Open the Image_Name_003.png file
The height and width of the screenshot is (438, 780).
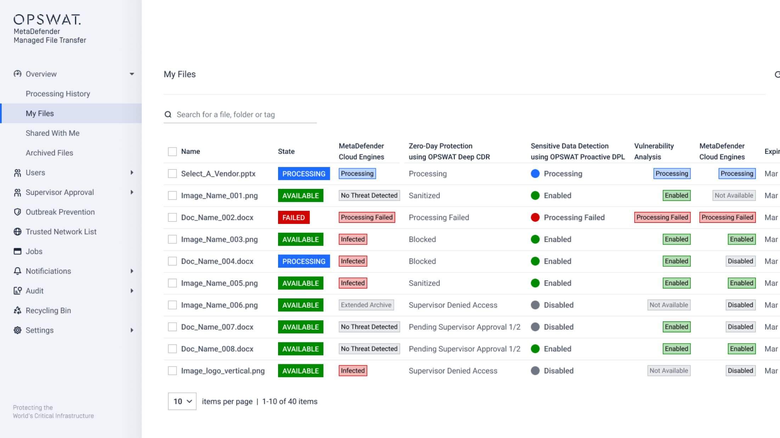[219, 239]
